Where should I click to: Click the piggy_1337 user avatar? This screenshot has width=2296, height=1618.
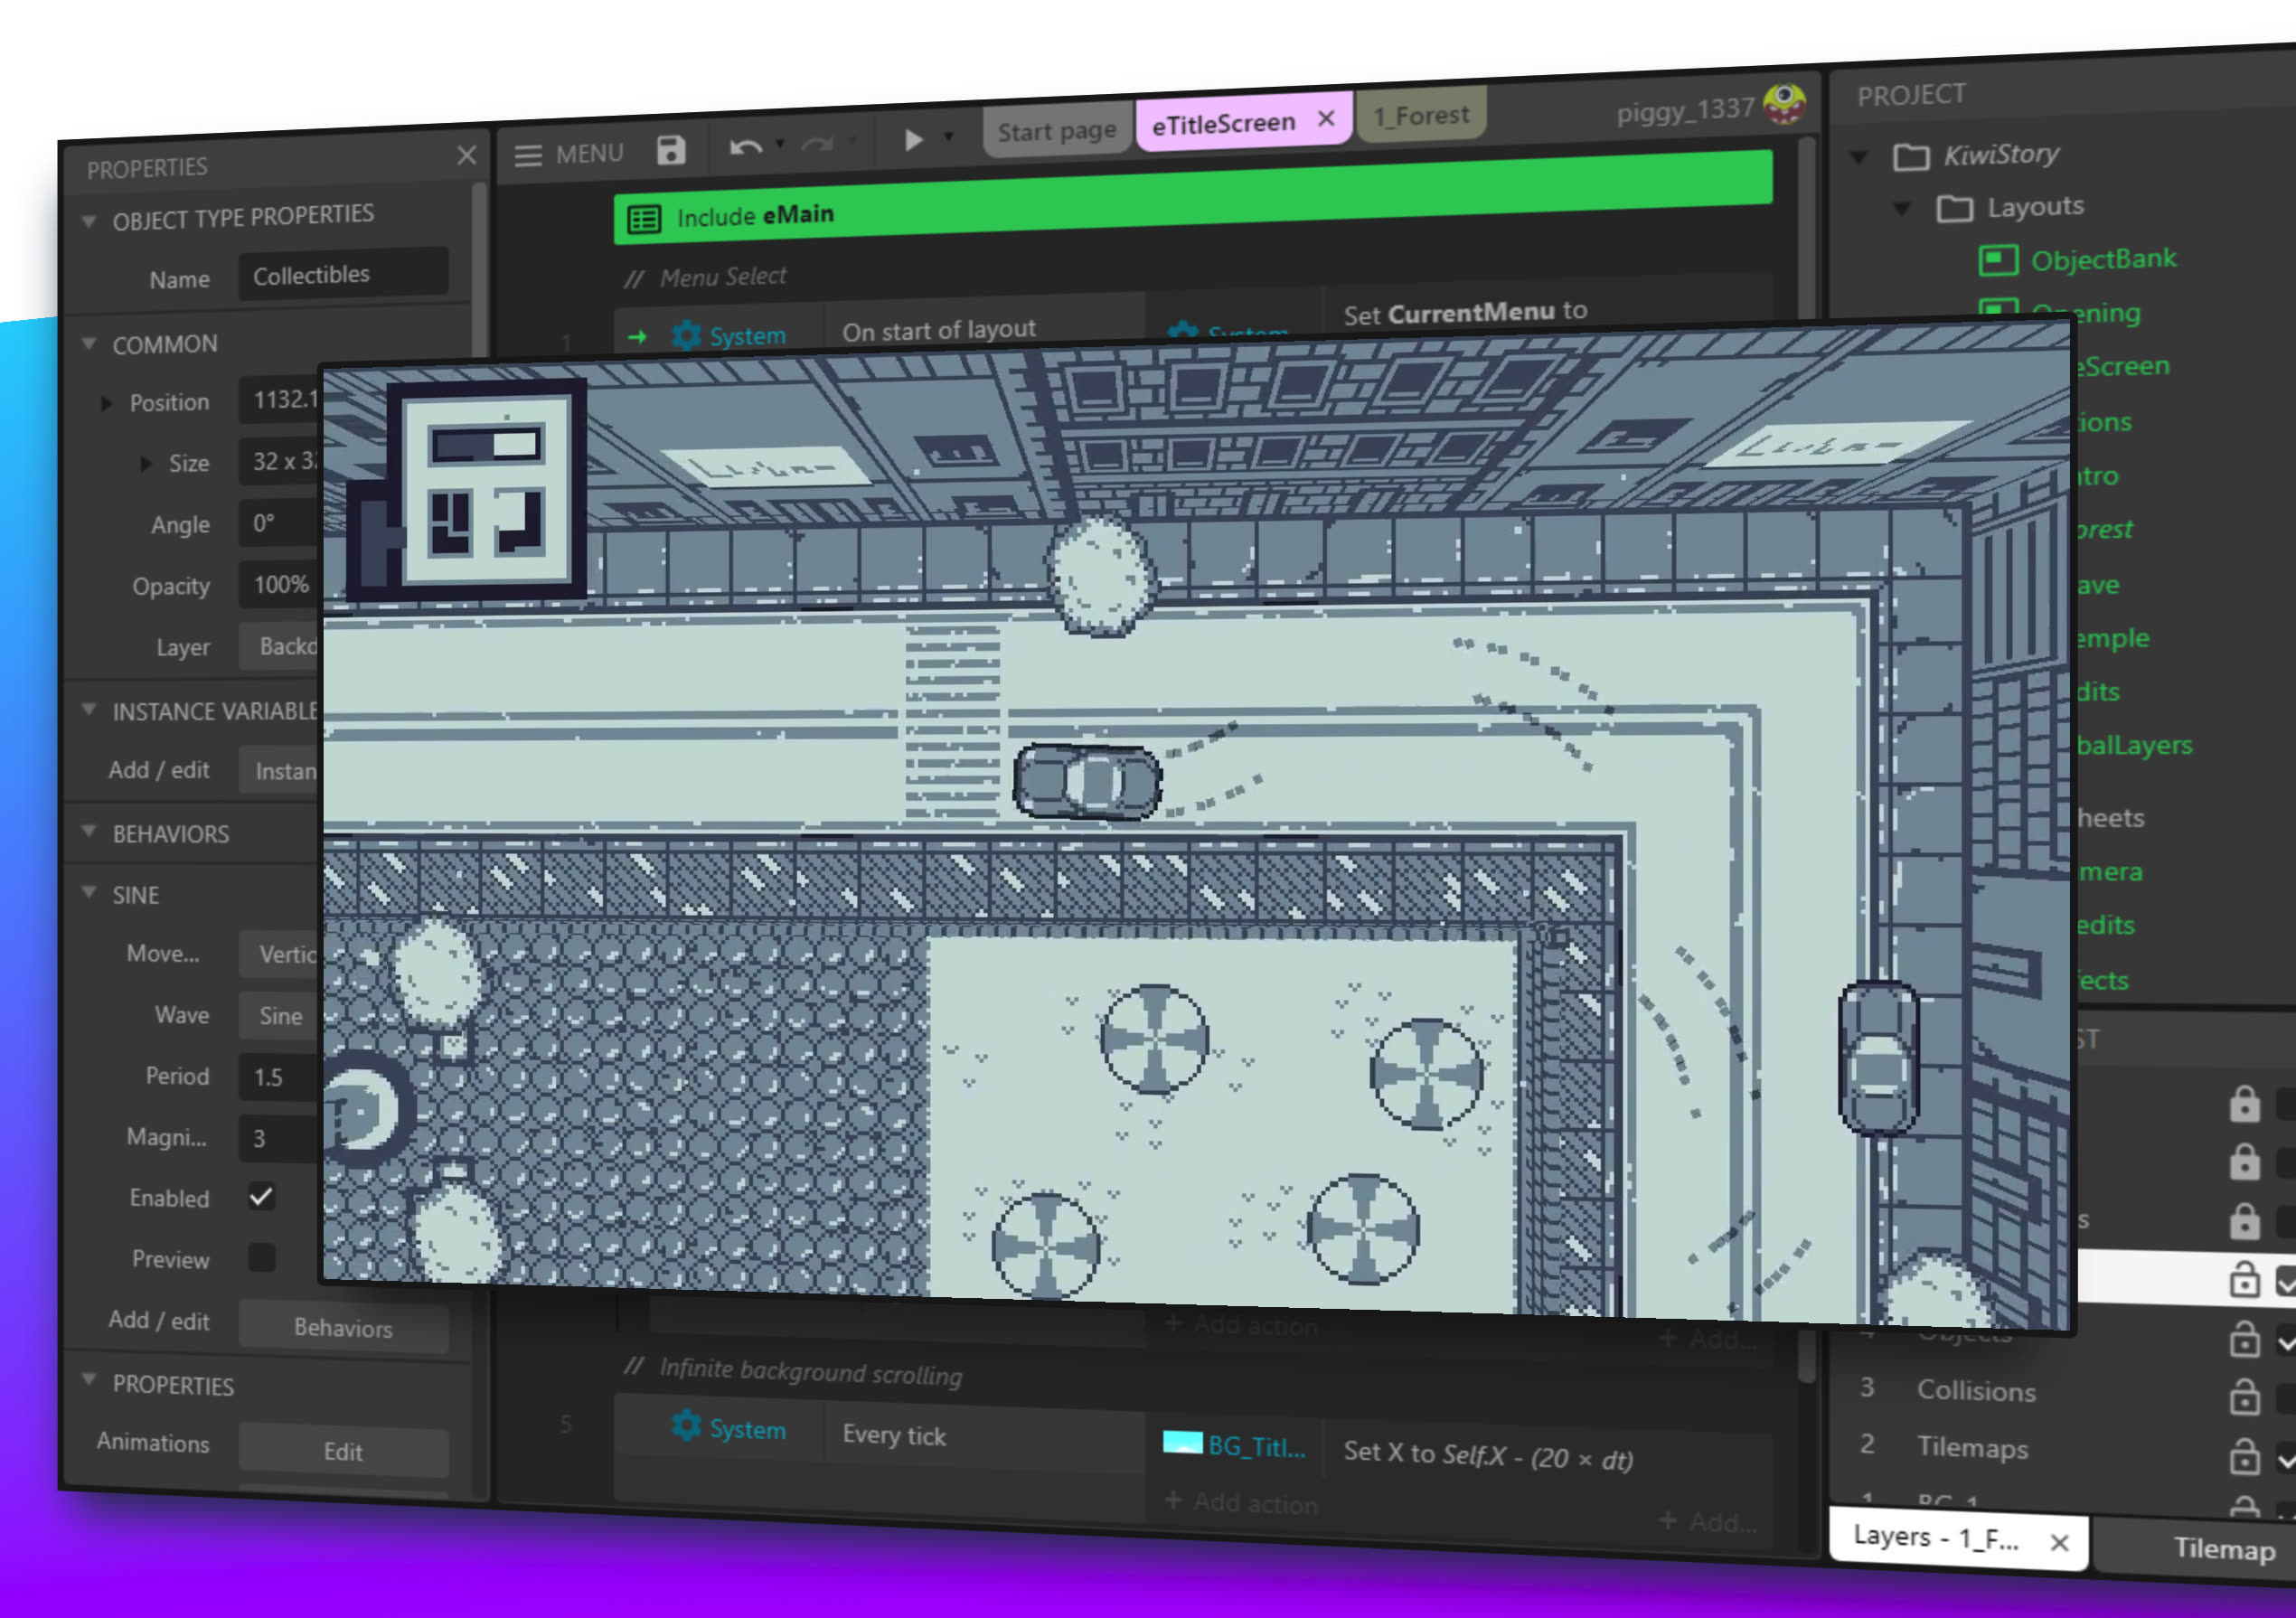coord(1784,103)
